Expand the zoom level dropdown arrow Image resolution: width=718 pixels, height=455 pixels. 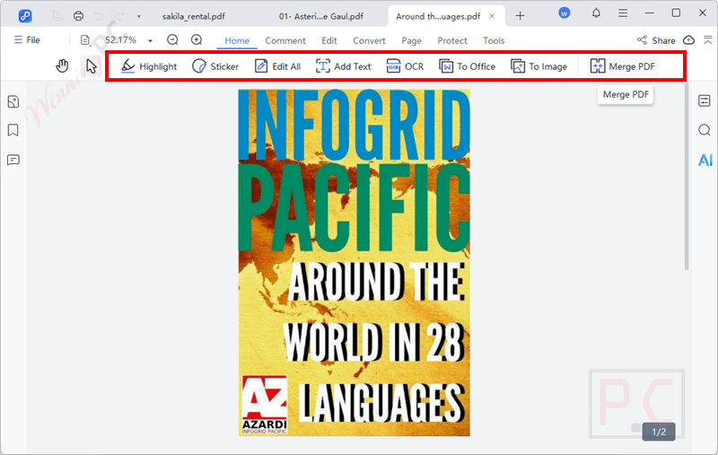[150, 40]
